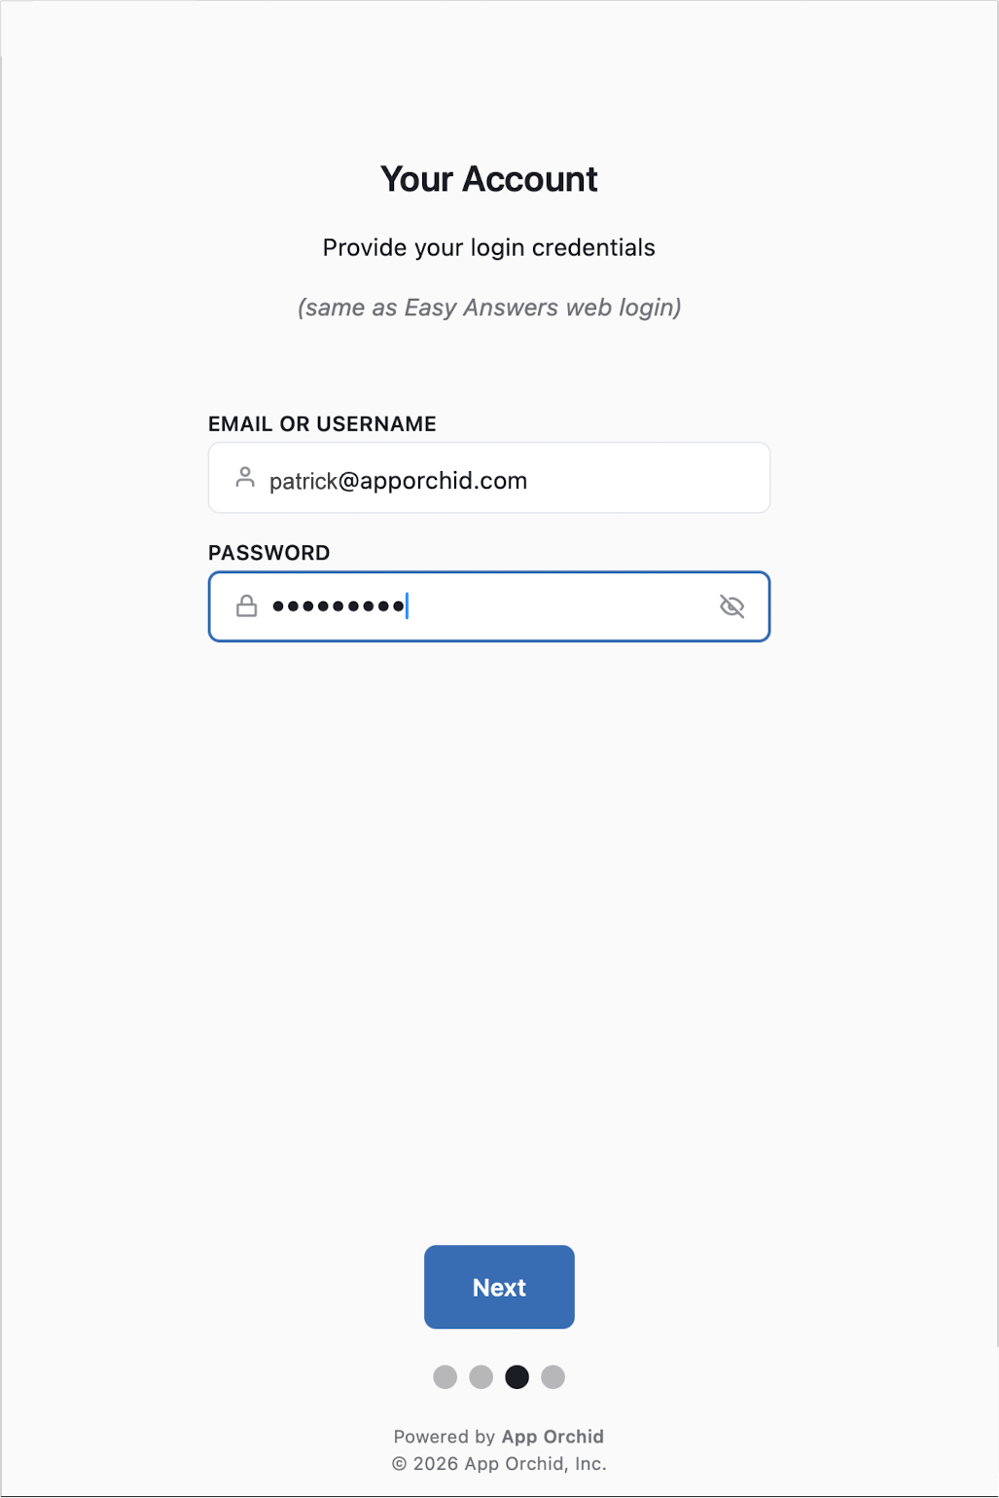Jump to the second step pagination dot

(x=482, y=1376)
